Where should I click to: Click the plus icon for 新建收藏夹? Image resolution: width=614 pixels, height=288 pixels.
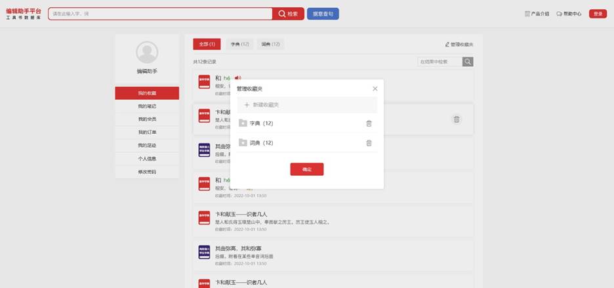(247, 105)
